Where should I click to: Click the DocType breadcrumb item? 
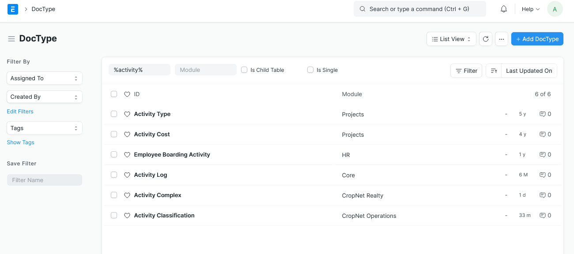point(43,9)
